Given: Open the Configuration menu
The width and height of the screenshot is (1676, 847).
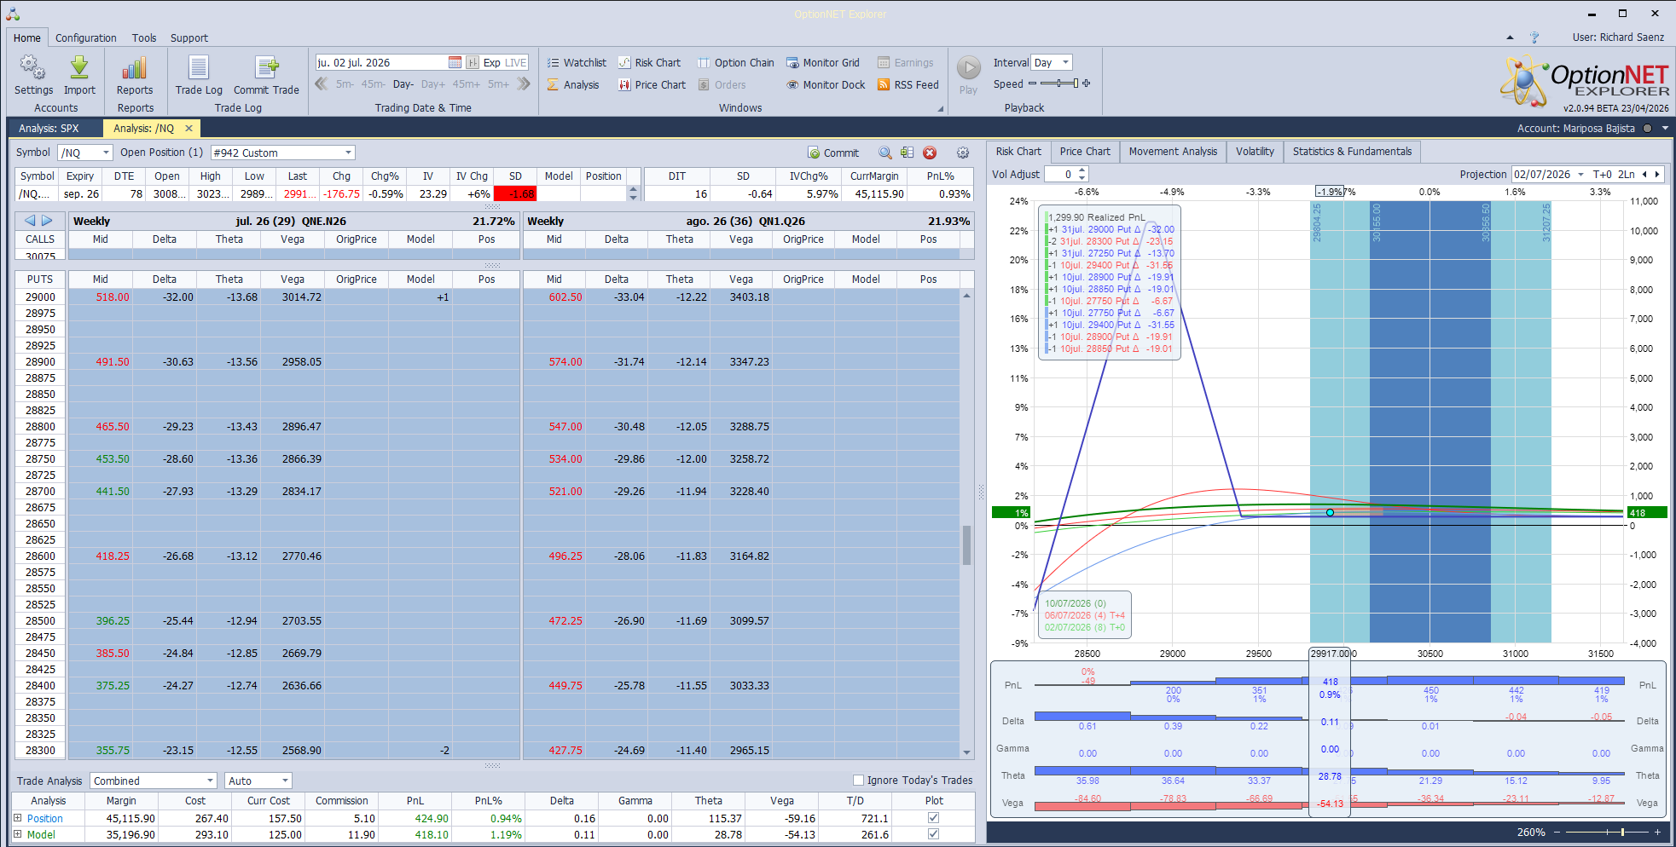Looking at the screenshot, I should pos(86,37).
